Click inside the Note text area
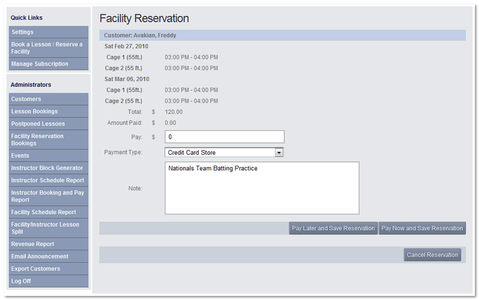Image resolution: width=479 pixels, height=300 pixels. 262,188
